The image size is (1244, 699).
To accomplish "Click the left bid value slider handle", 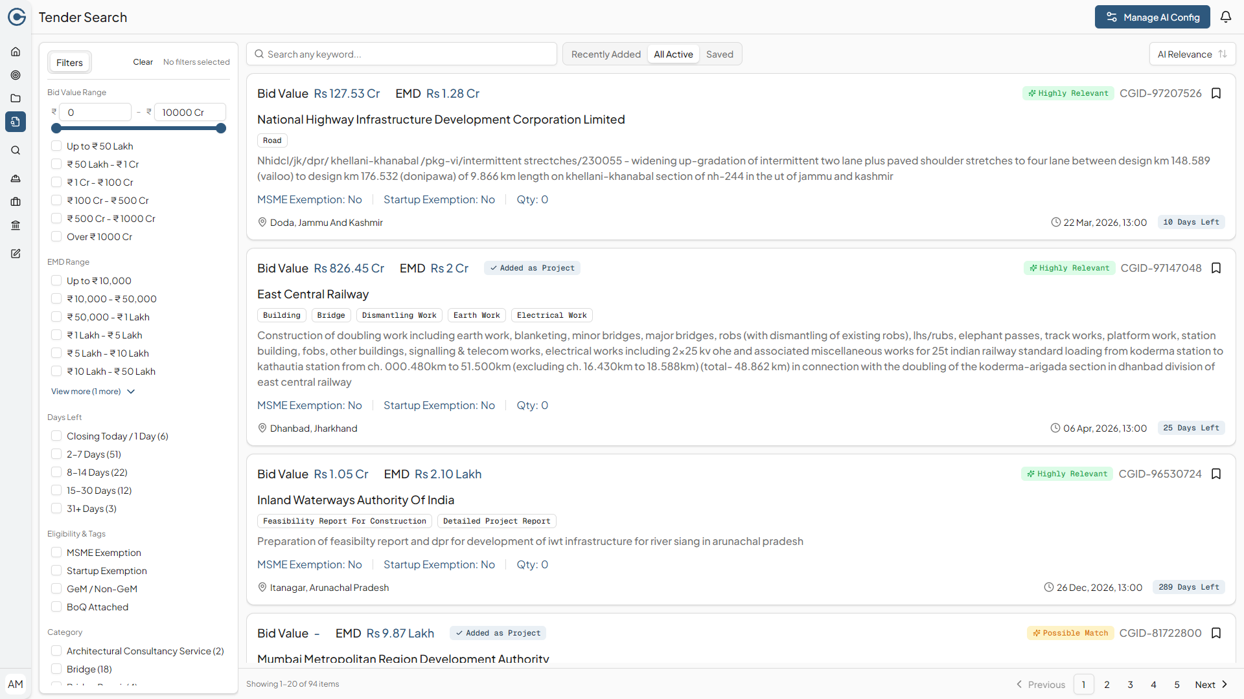I will (56, 128).
